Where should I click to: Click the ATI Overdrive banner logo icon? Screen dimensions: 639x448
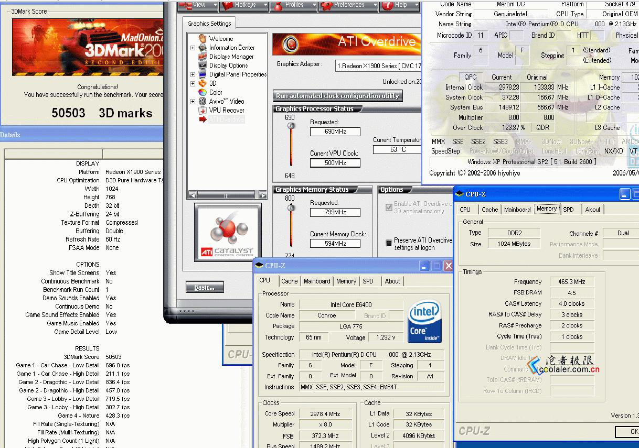291,45
